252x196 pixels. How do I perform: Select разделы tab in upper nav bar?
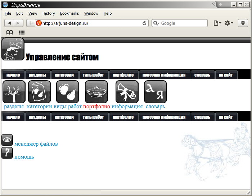click(x=37, y=75)
